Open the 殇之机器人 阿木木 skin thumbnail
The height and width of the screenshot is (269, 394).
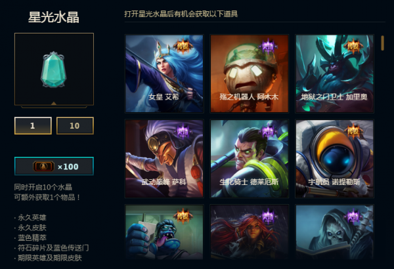pos(250,73)
